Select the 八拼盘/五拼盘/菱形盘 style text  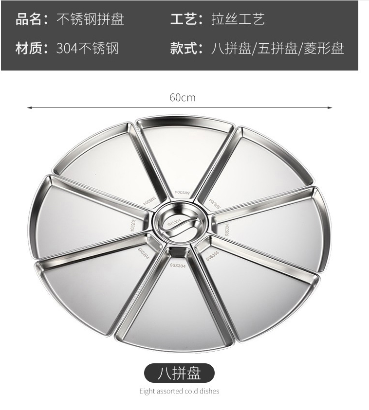pos(277,48)
